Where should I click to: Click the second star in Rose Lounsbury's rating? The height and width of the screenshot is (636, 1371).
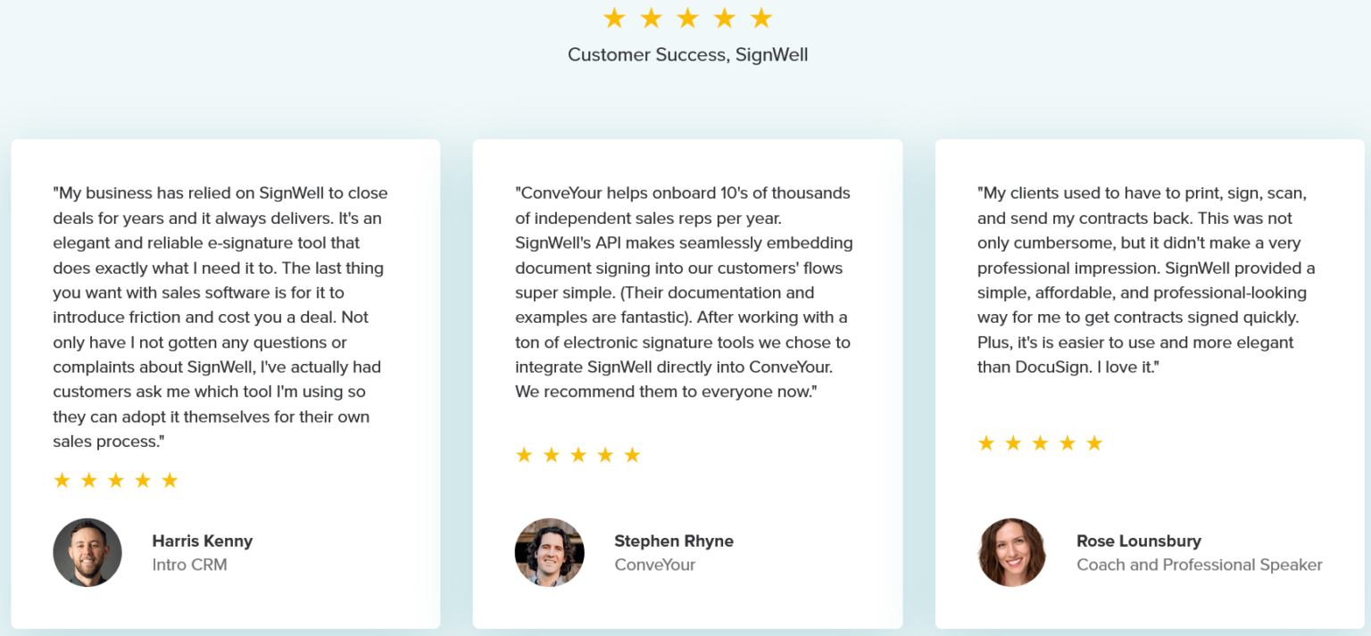pos(1013,443)
